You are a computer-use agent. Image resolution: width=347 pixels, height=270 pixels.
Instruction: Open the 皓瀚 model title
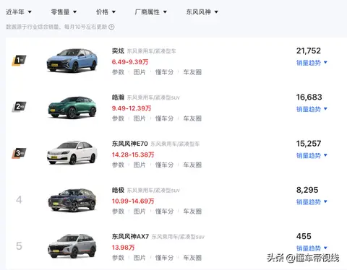(x=118, y=97)
